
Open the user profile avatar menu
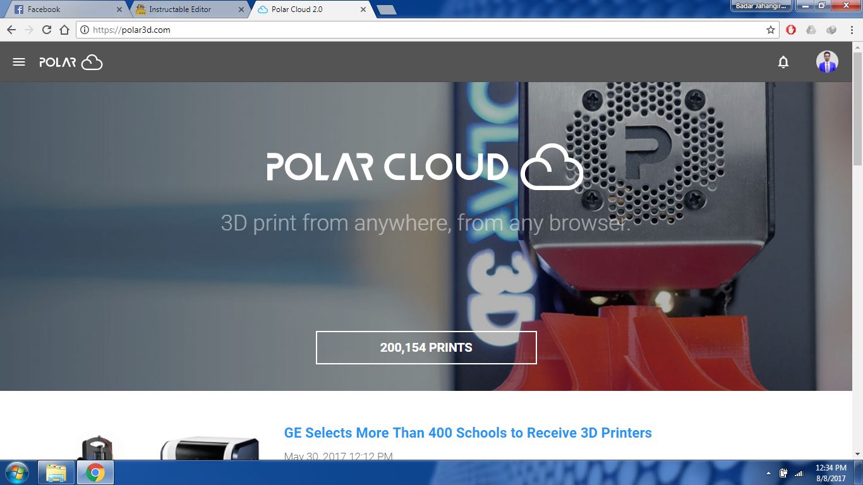[x=827, y=62]
